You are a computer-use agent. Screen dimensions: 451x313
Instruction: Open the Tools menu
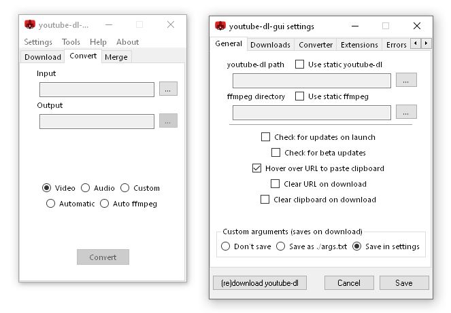71,42
